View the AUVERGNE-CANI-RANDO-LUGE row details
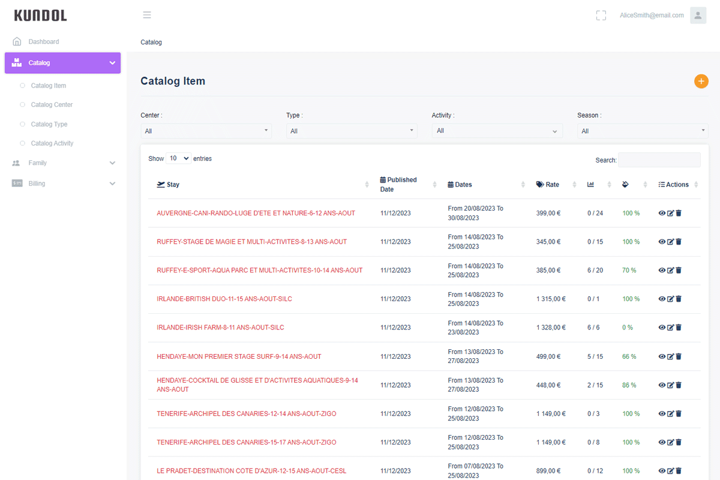 [662, 213]
